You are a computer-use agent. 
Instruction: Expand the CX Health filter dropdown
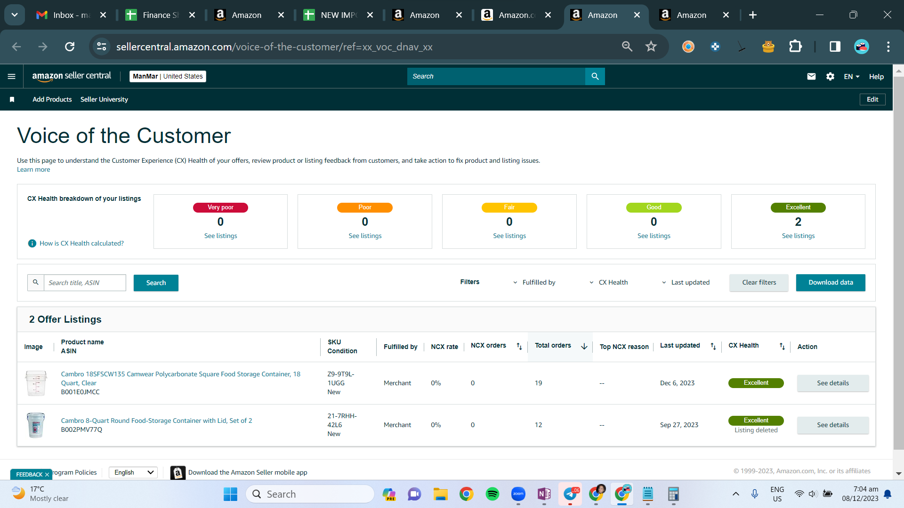pyautogui.click(x=609, y=282)
